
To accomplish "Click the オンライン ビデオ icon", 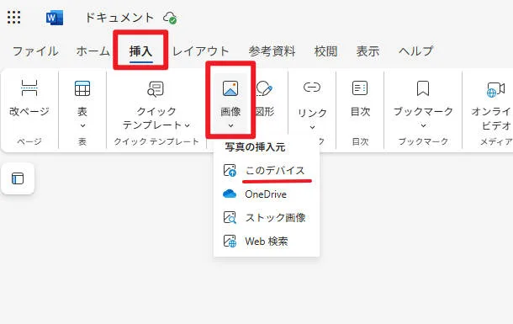I will coord(495,89).
